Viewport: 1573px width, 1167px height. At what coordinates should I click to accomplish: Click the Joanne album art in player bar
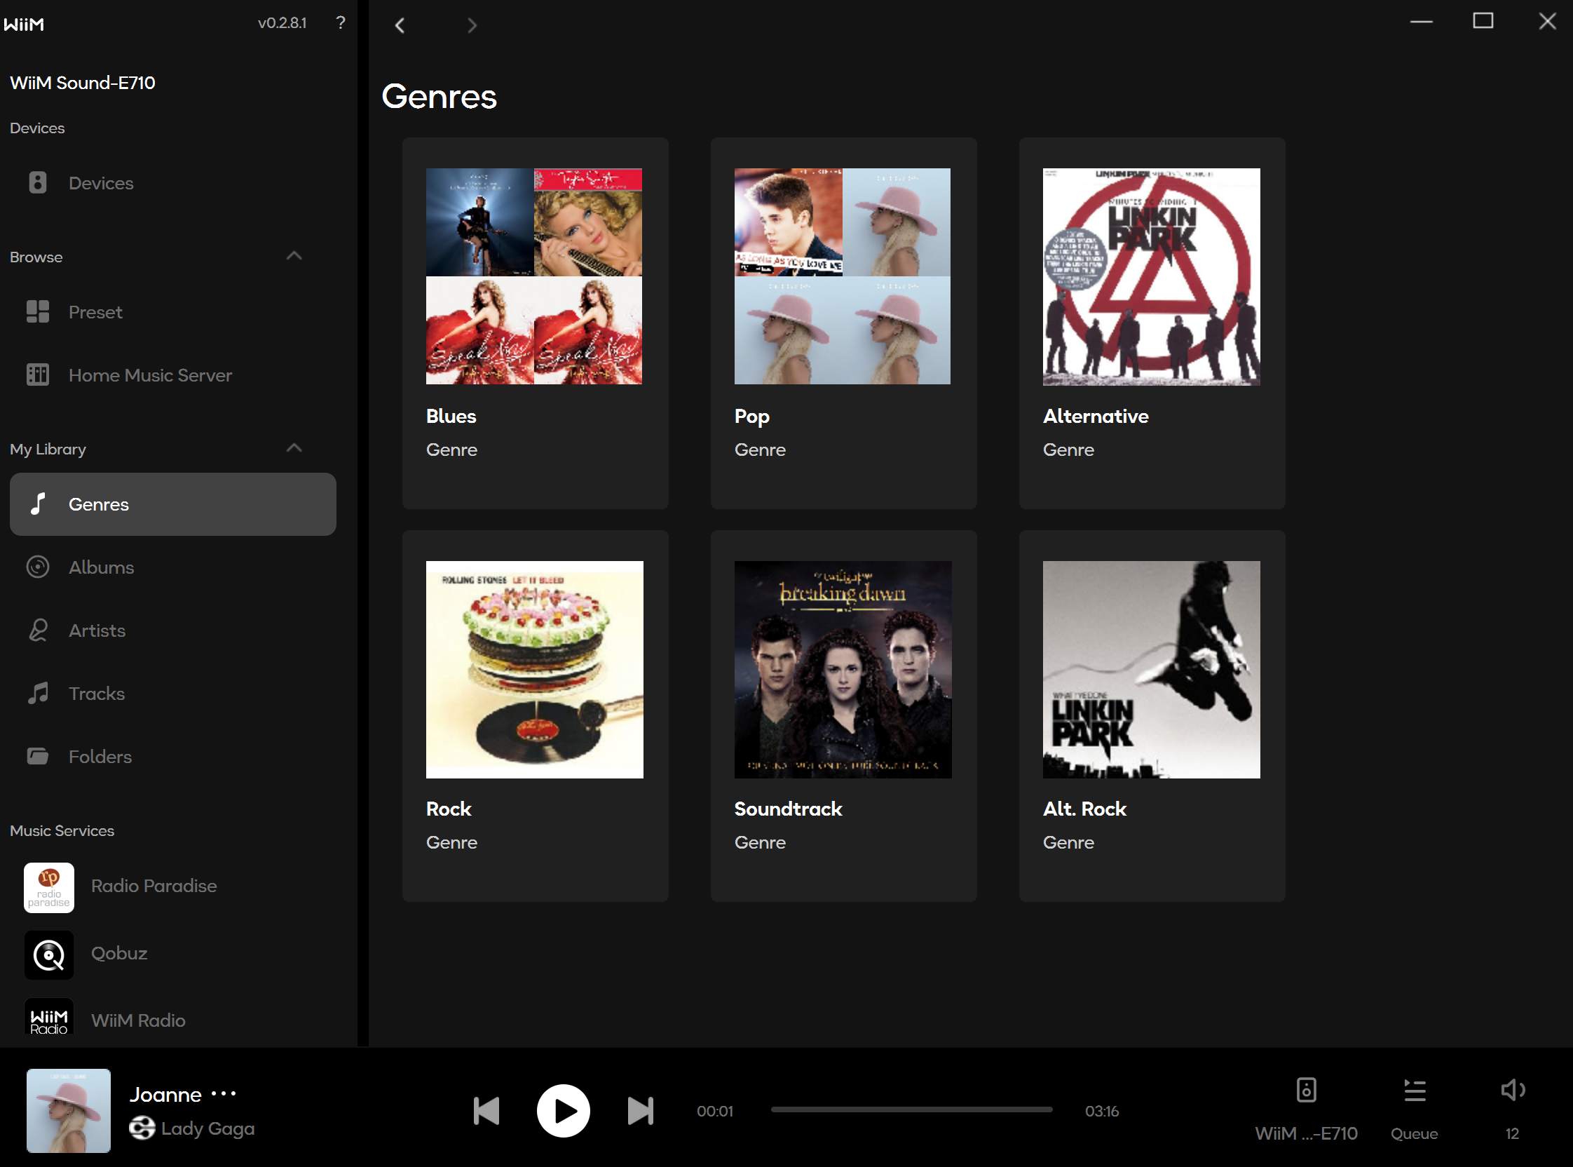pyautogui.click(x=69, y=1110)
